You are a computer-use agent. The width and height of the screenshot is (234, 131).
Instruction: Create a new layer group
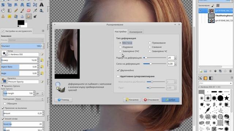[205, 71]
